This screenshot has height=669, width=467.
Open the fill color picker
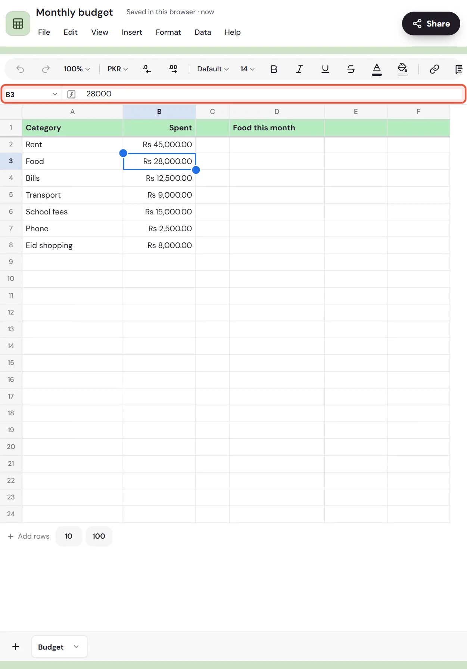point(402,69)
